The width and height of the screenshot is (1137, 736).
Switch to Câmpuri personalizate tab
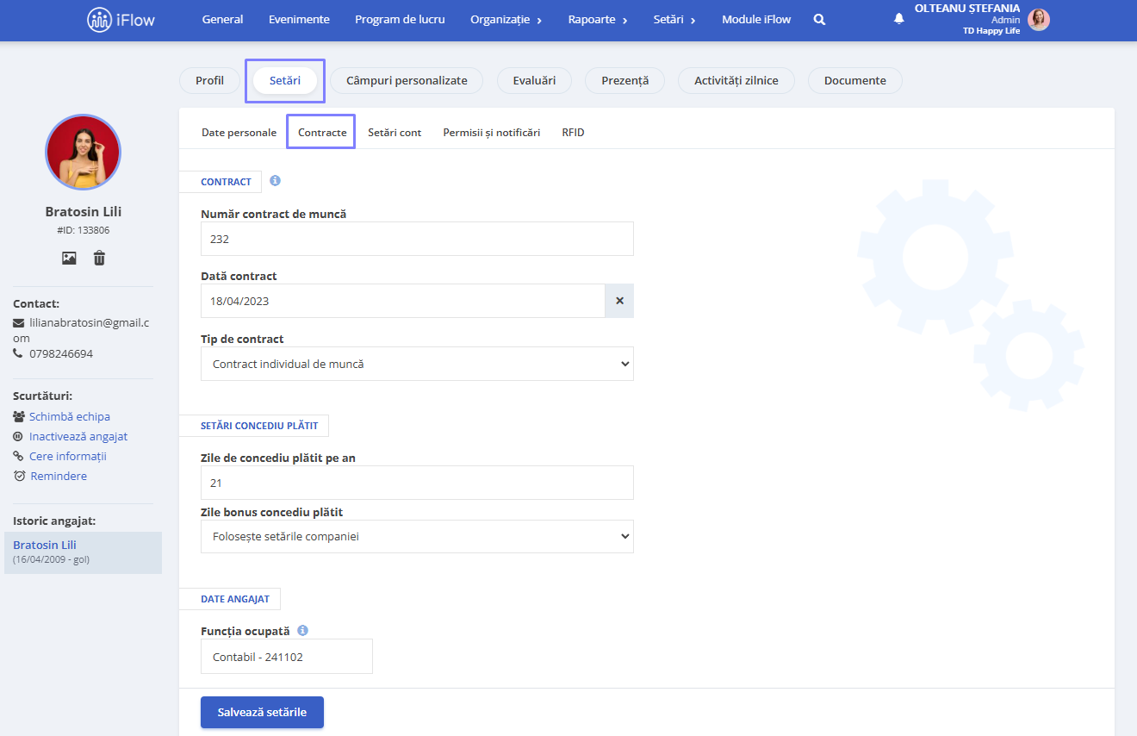(x=407, y=80)
